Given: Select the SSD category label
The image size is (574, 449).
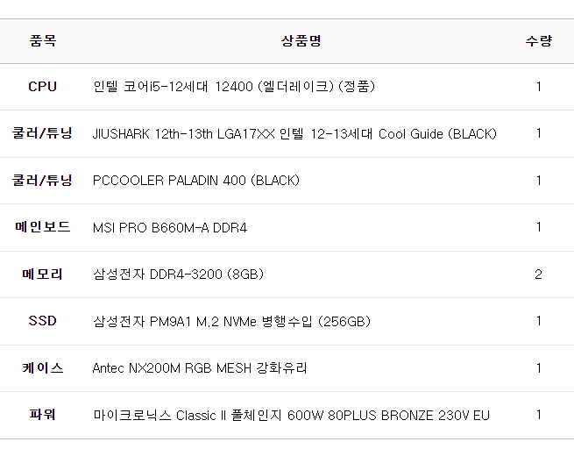Looking at the screenshot, I should 42,321.
